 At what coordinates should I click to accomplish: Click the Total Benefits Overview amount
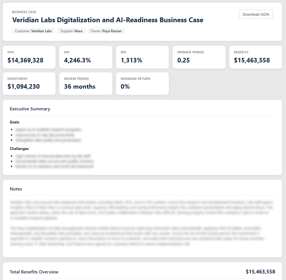260,272
